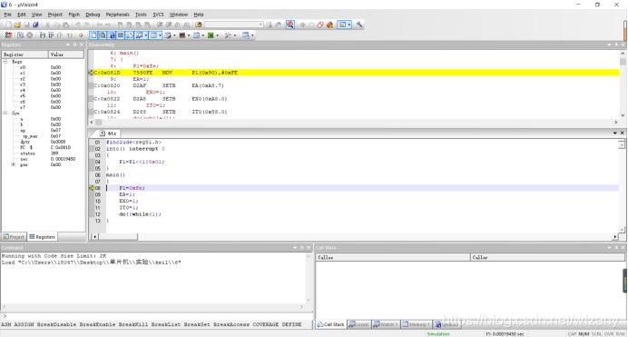Toggle the Watch Windows button

point(139,35)
